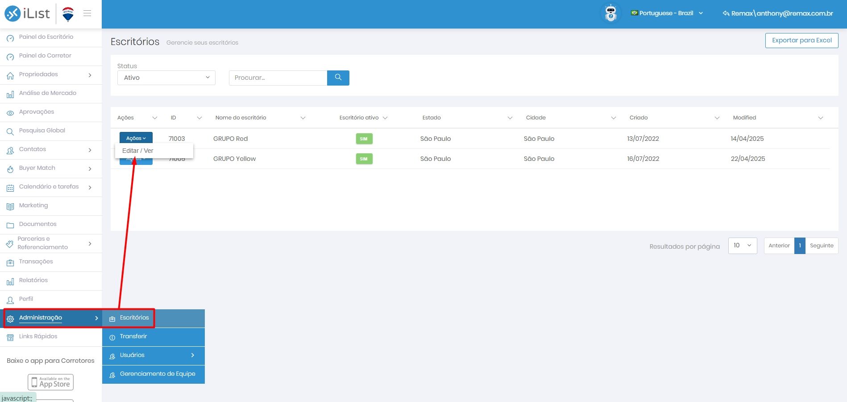Click the Buyer Match flame icon
This screenshot has height=402, width=847.
pyautogui.click(x=10, y=169)
